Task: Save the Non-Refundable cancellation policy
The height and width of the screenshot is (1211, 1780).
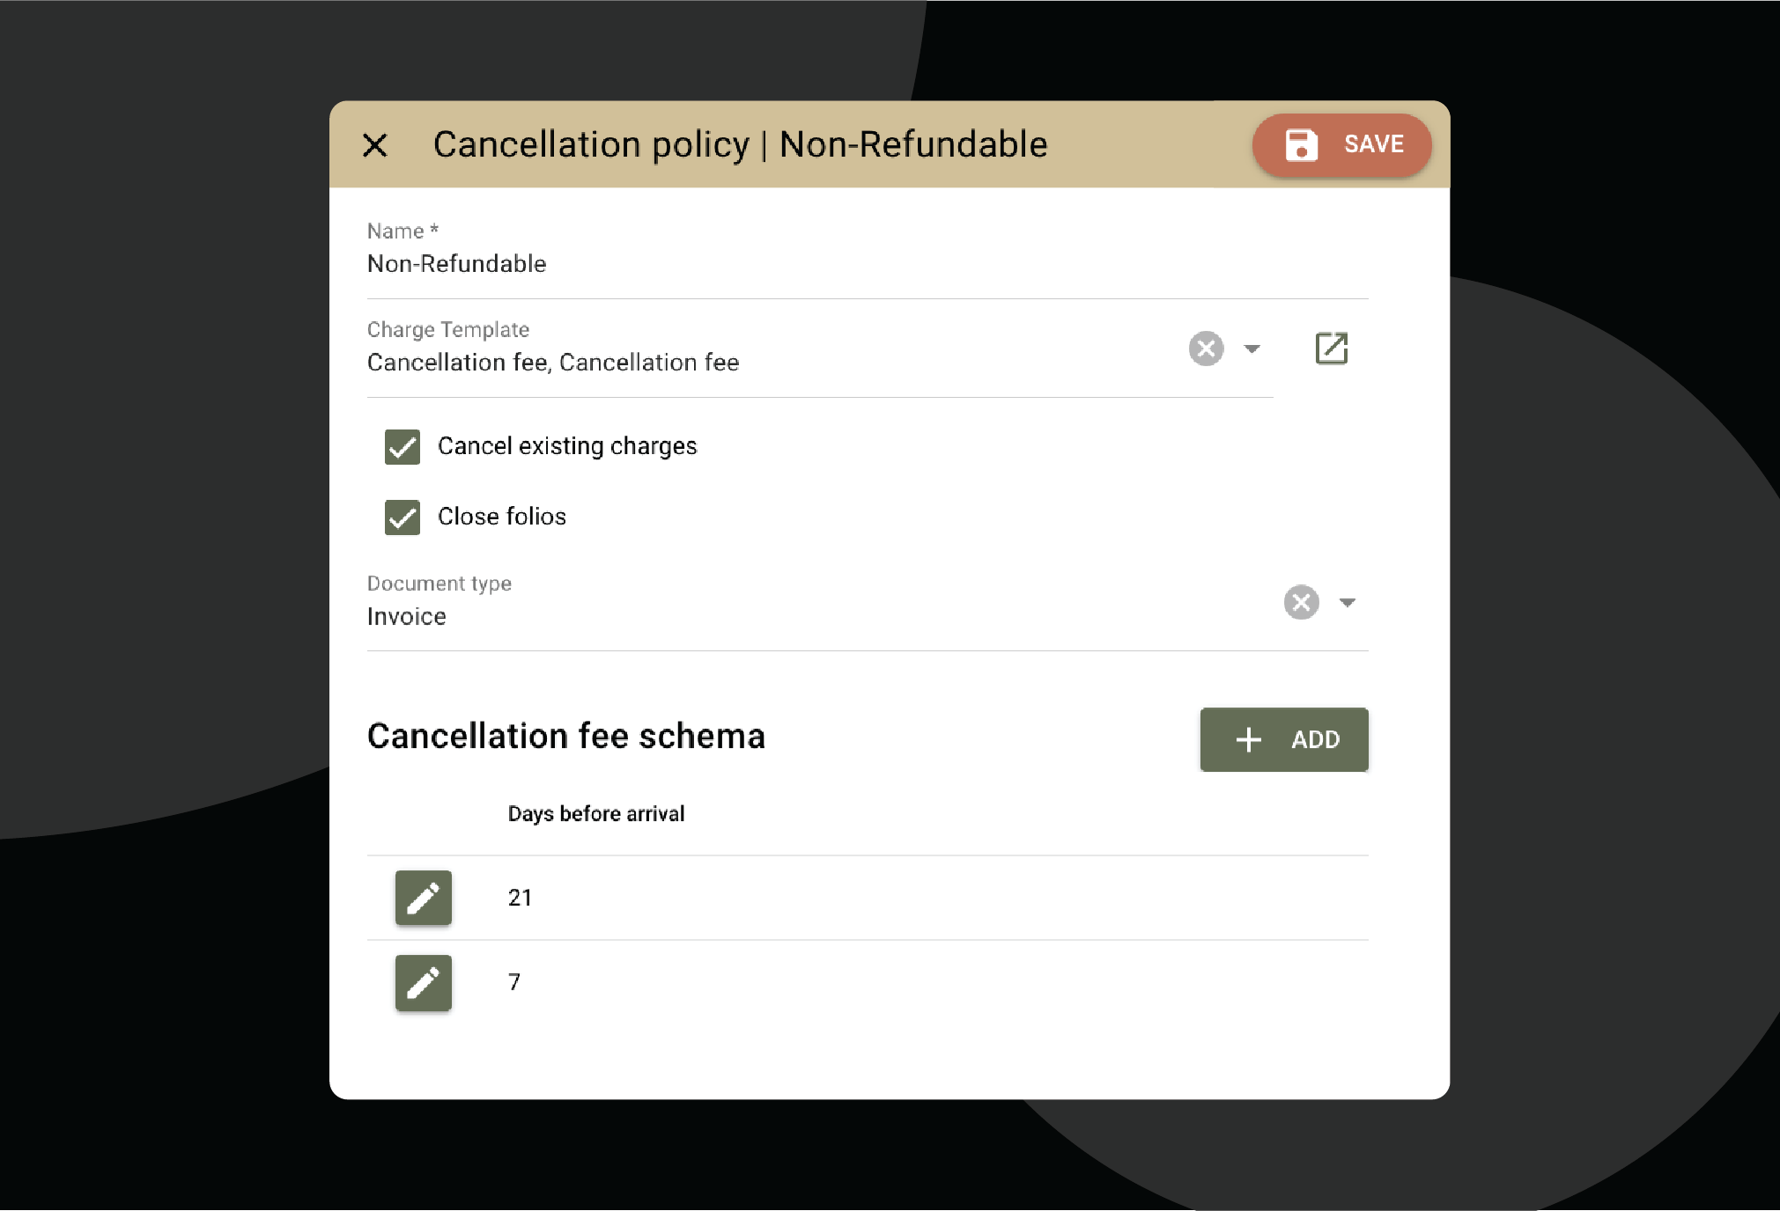Action: point(1341,145)
